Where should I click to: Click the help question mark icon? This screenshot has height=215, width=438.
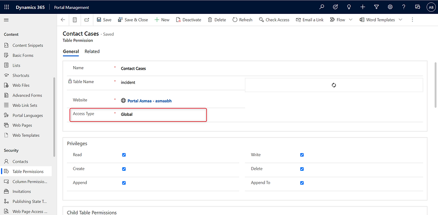(404, 7)
